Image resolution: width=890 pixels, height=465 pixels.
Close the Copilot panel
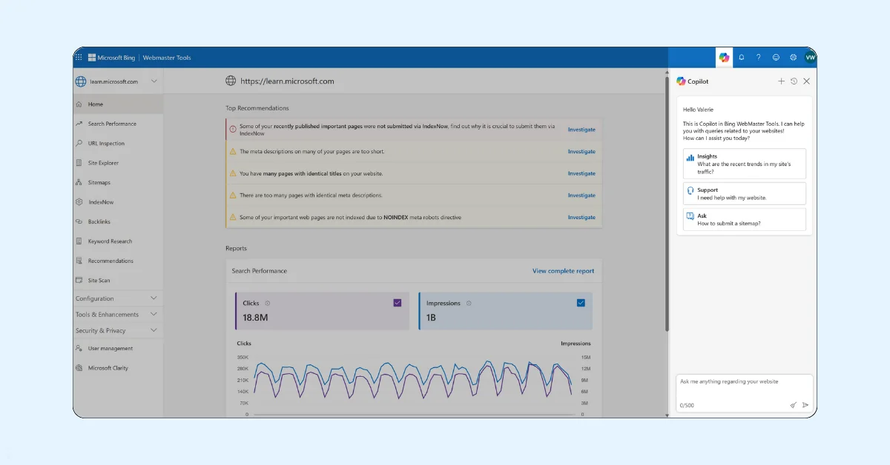[x=806, y=81]
